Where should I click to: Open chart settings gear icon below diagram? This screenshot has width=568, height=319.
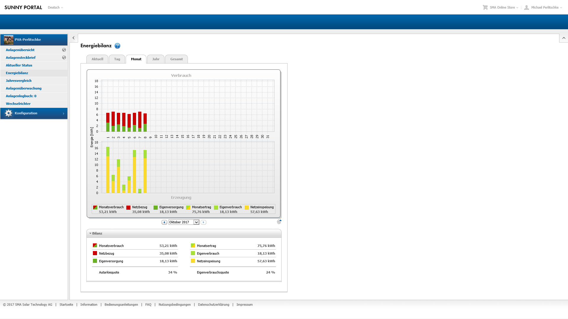point(279,222)
